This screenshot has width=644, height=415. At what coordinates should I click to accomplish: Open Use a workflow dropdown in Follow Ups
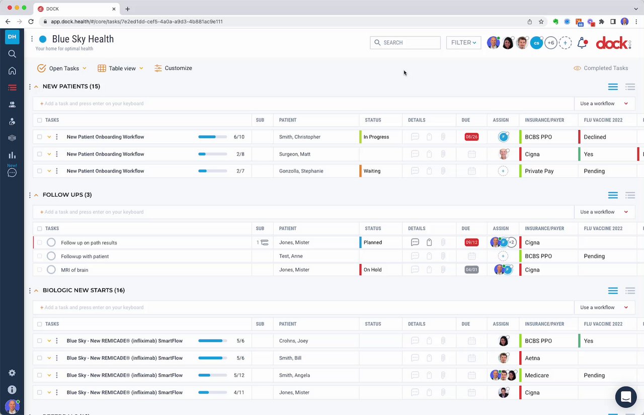pos(604,212)
